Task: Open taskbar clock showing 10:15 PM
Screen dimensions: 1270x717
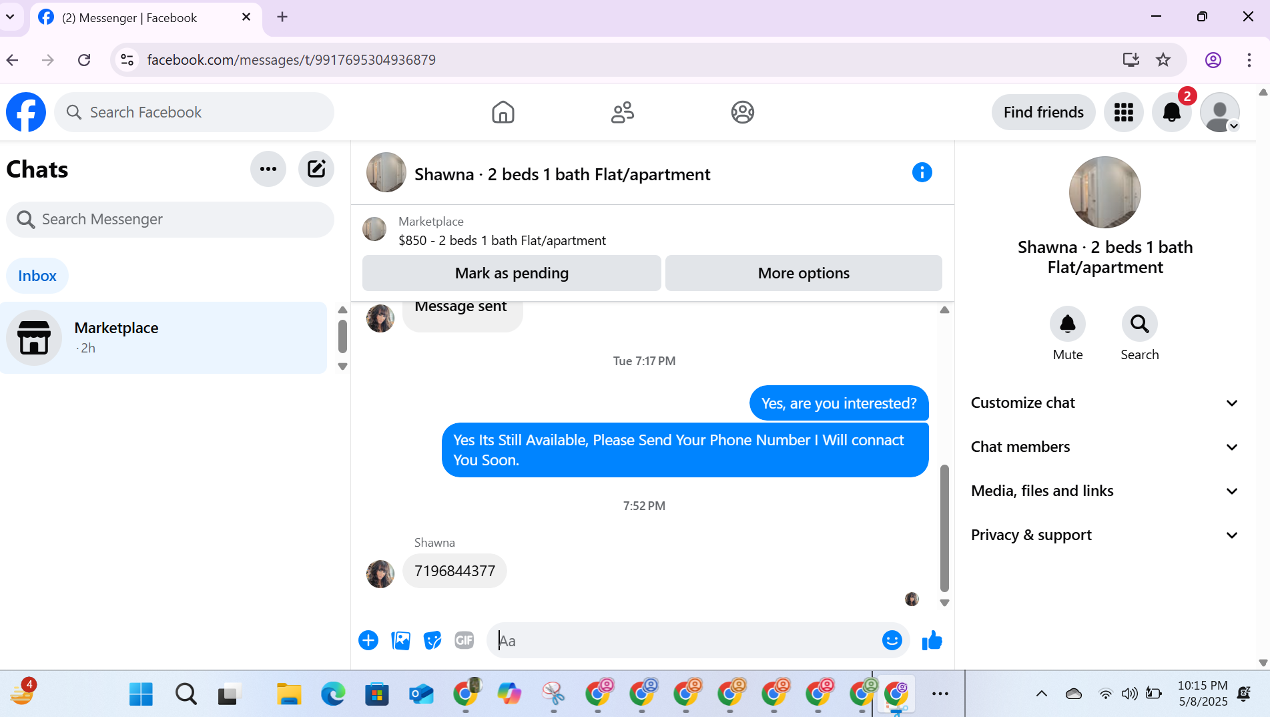Action: [x=1203, y=694]
